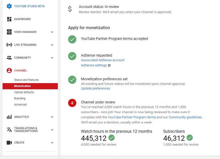Image resolution: width=220 pixels, height=159 pixels.
Task: Click the 'Apply for monetization' heading
Action: click(x=89, y=28)
